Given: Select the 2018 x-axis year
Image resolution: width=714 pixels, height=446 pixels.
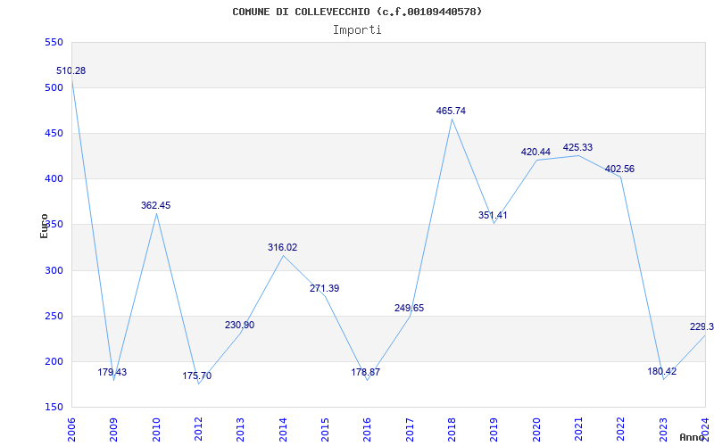Looking at the screenshot, I should pyautogui.click(x=452, y=429).
